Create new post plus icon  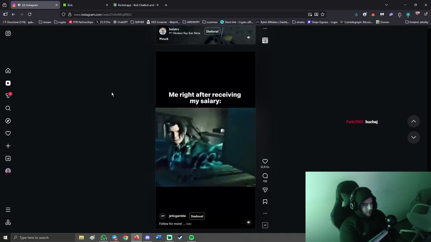(x=8, y=146)
